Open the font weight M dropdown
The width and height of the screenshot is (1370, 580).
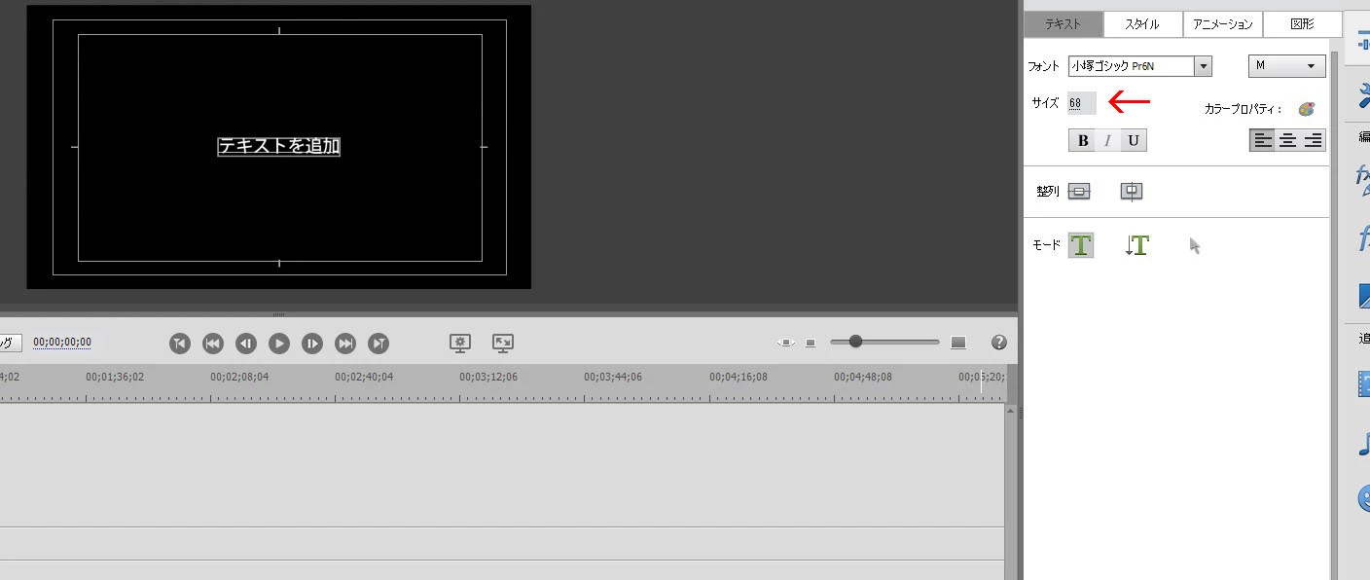pyautogui.click(x=1286, y=66)
